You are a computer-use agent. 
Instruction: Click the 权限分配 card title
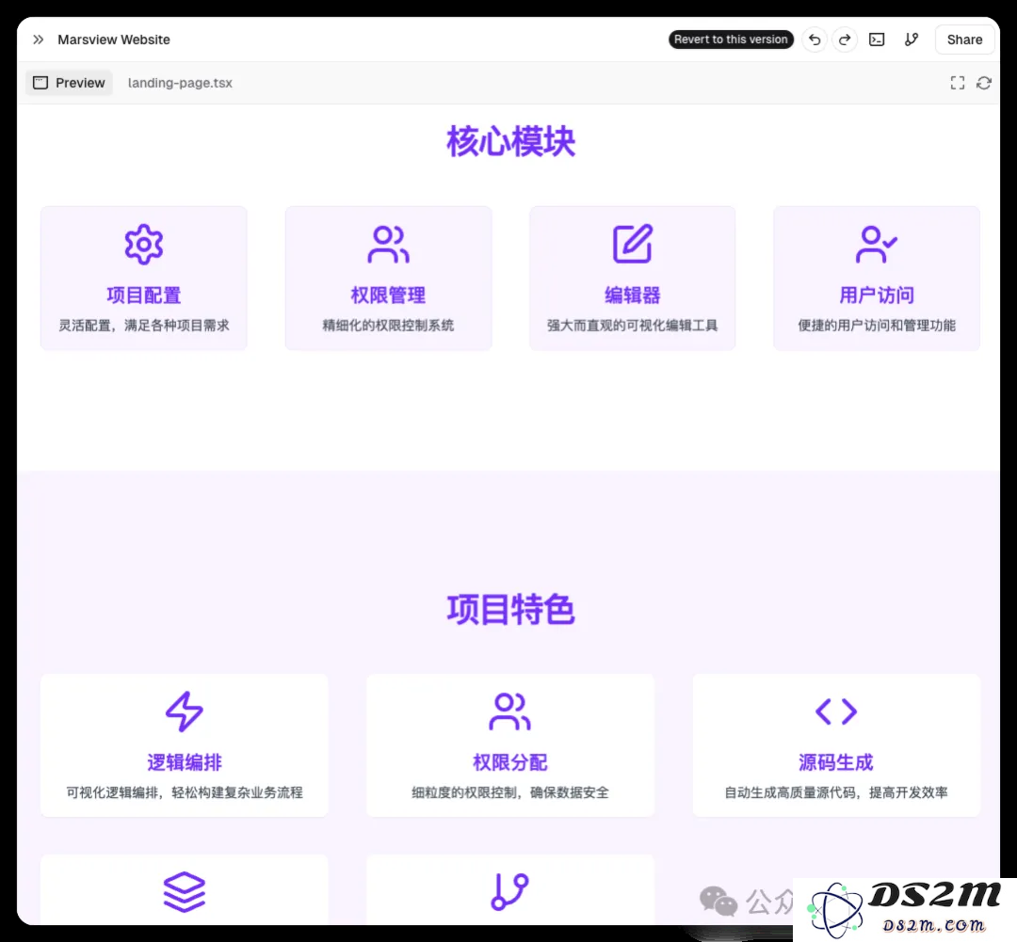click(x=509, y=762)
